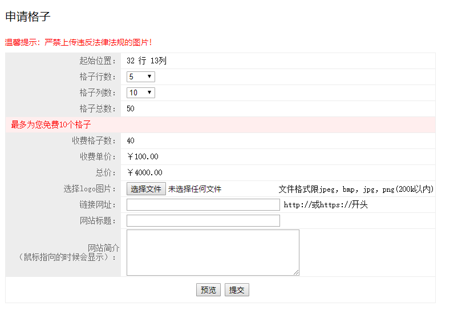This screenshot has width=462, height=314.
Task: Click the 格子列数 label
Action: click(x=98, y=92)
